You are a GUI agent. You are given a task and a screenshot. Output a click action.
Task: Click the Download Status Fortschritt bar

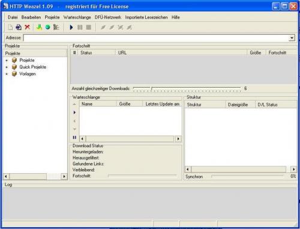(x=142, y=176)
